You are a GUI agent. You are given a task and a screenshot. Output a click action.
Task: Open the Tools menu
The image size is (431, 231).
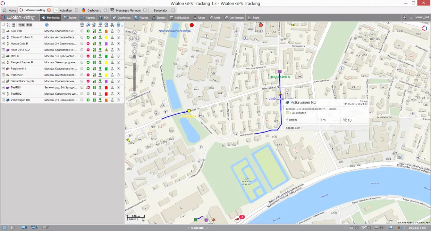pyautogui.click(x=254, y=18)
